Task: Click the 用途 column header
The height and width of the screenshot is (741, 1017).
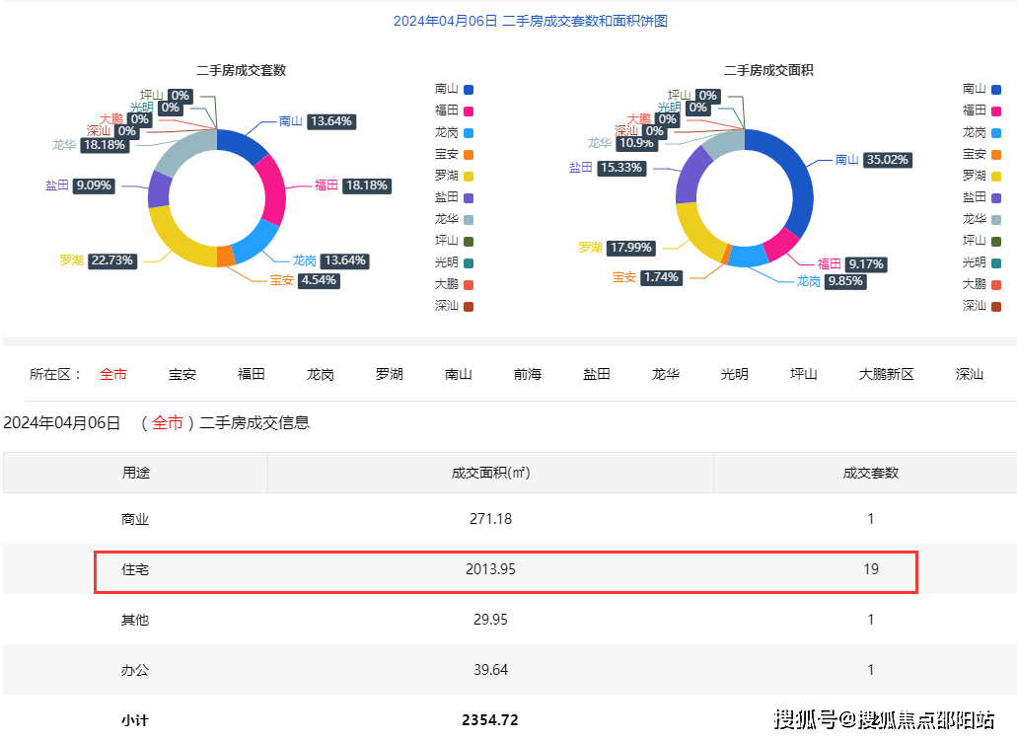Action: click(135, 473)
